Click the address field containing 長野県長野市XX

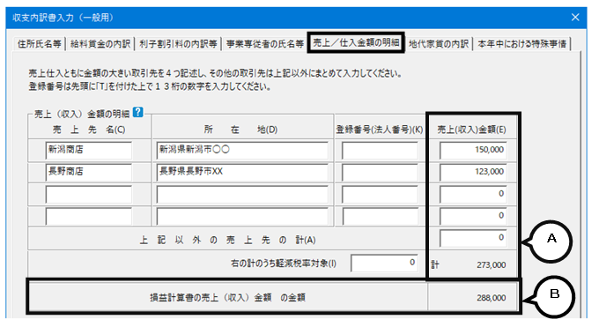pyautogui.click(x=242, y=172)
